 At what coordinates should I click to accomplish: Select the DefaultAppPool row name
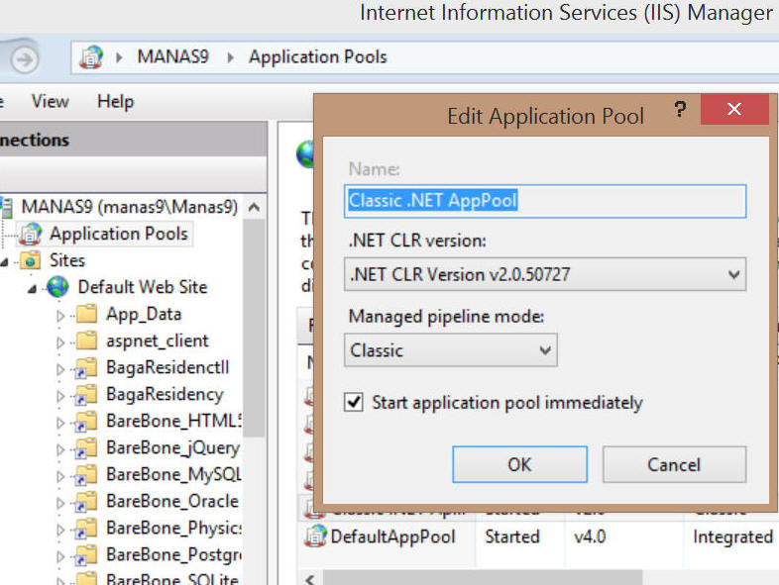[x=392, y=536]
